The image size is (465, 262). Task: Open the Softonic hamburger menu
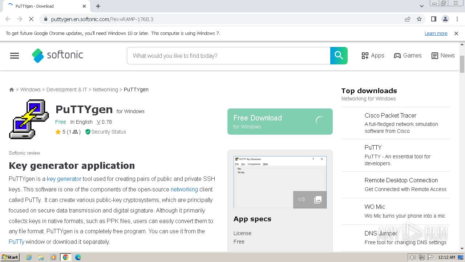[x=15, y=56]
